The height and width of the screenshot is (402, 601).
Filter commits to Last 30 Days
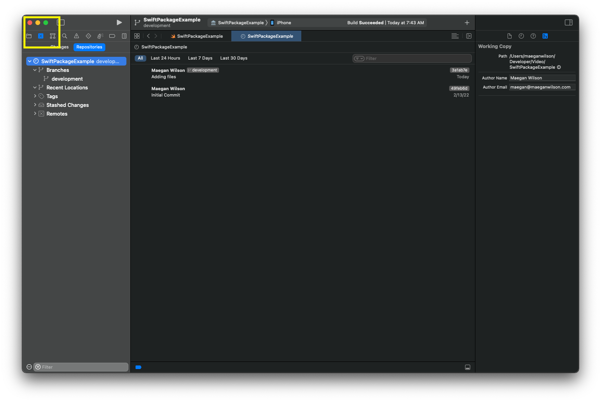pyautogui.click(x=234, y=58)
